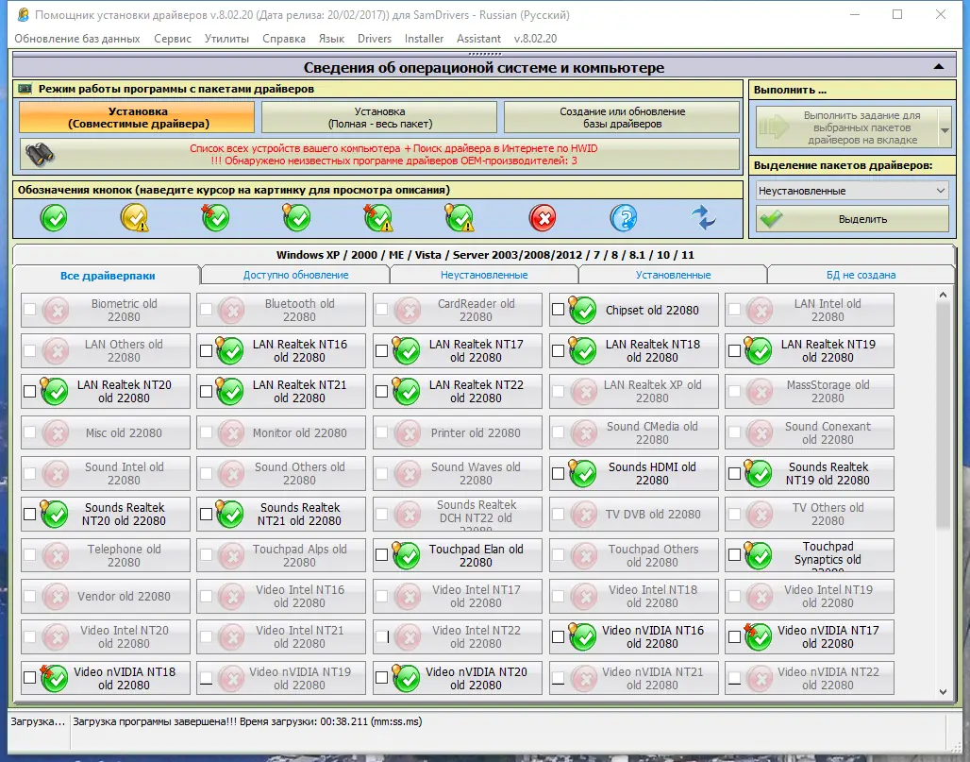
Task: Click "Выполнить задание для выбранных пакетов" button
Action: tap(847, 127)
